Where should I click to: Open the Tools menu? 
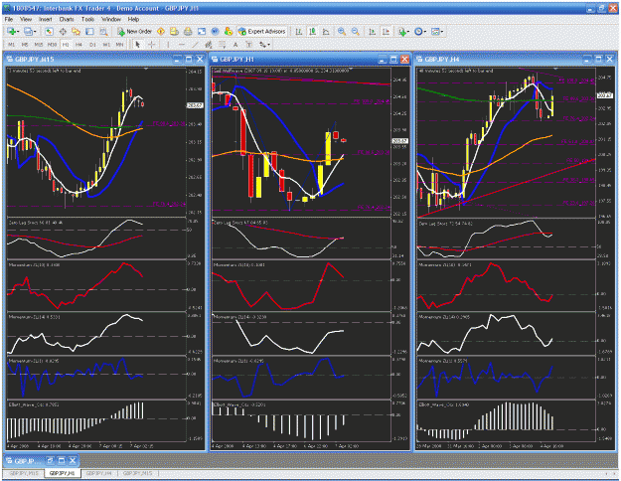coord(87,19)
